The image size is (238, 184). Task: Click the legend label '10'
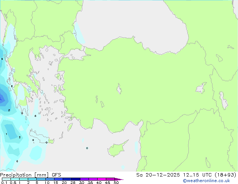tap(47, 182)
